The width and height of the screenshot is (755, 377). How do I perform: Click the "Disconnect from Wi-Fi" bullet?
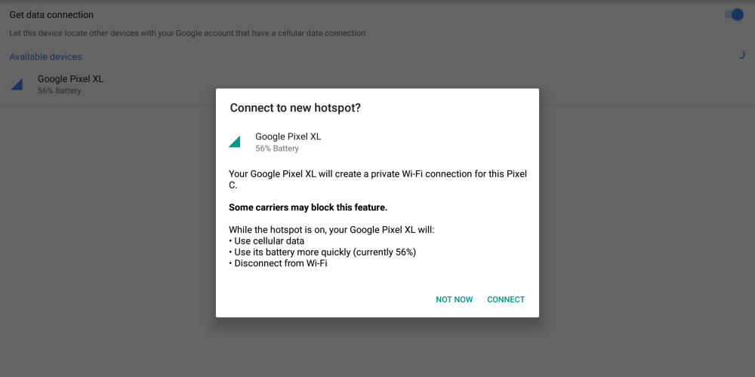pos(280,263)
